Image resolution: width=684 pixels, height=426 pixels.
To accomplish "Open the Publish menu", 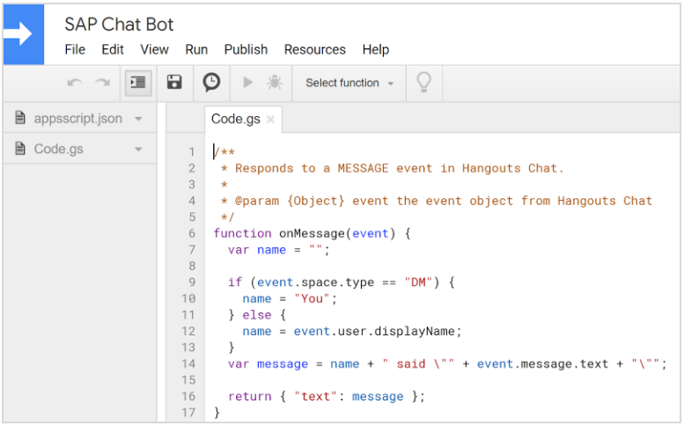I will point(246,49).
